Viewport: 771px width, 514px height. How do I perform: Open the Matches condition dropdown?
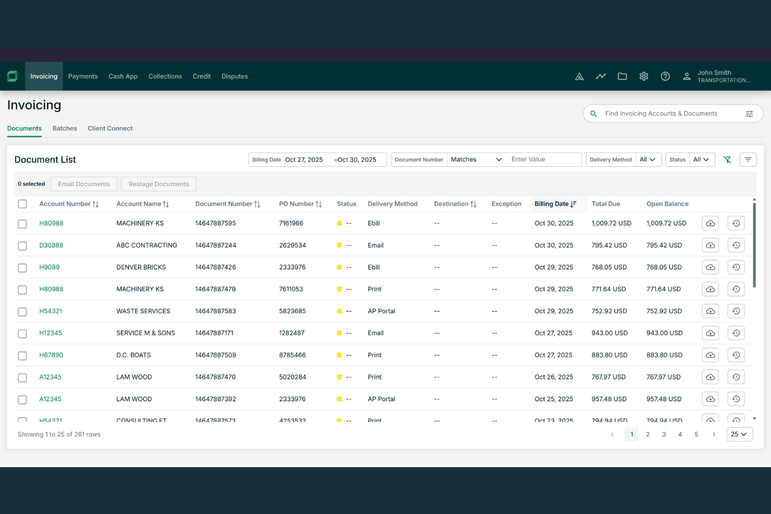tap(477, 159)
